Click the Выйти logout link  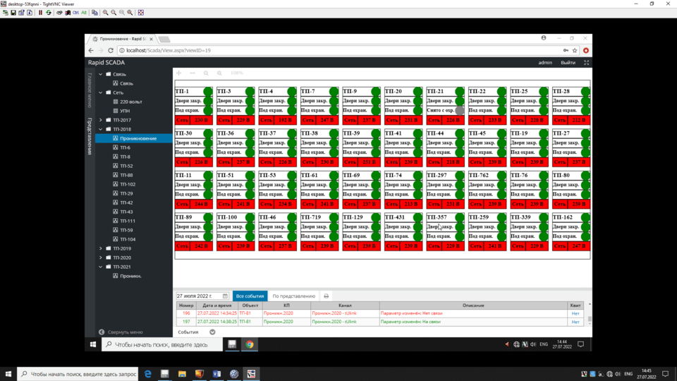click(568, 63)
